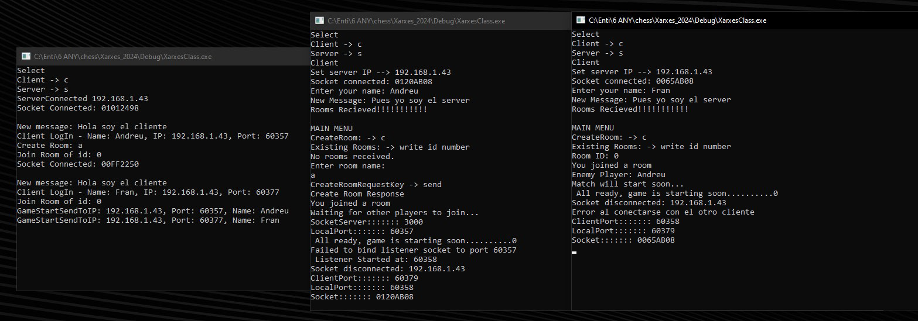The height and width of the screenshot is (321, 918).
Task: Click the 'Failed to bind listener socket' line
Action: pos(414,250)
